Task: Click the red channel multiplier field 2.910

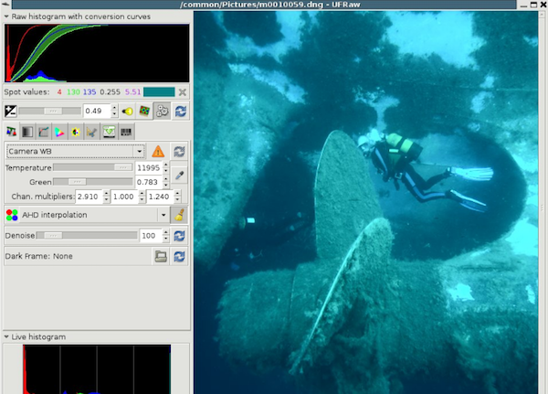Action: click(90, 197)
